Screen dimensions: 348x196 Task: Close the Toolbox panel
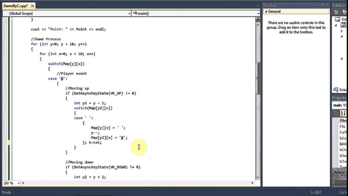click(x=327, y=5)
